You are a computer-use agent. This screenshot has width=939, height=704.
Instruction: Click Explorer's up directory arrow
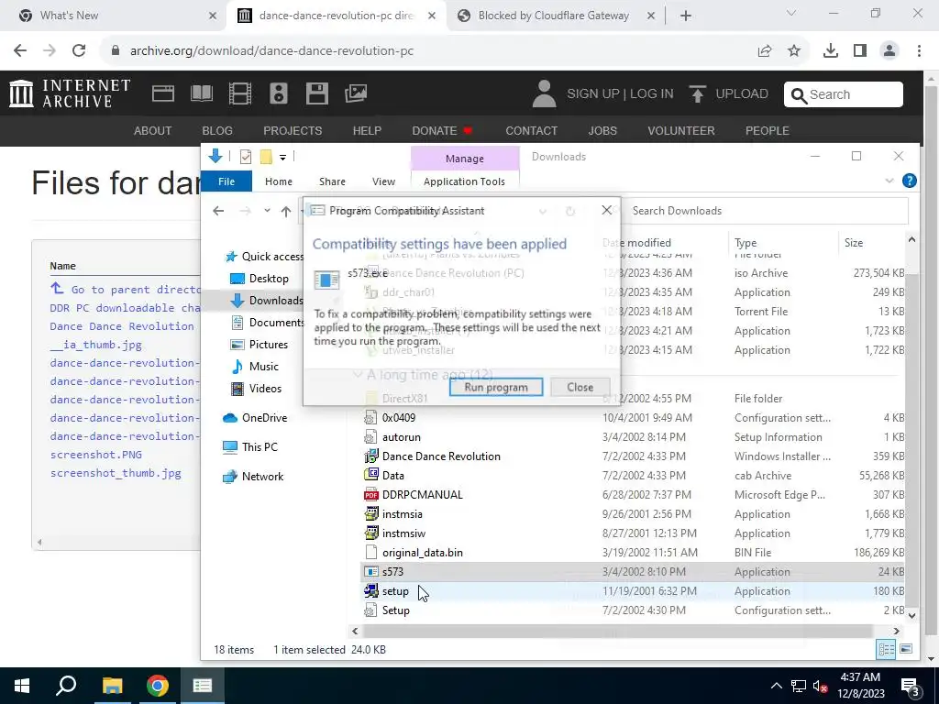[286, 211]
